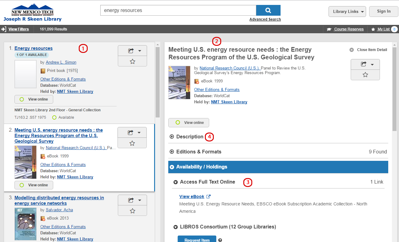Click call number TJ163.2 .S57 1975

pos(30,117)
